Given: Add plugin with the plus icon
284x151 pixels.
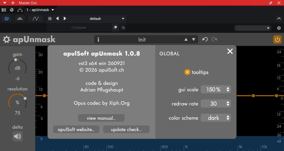Looking at the screenshot, I should click(13, 3).
